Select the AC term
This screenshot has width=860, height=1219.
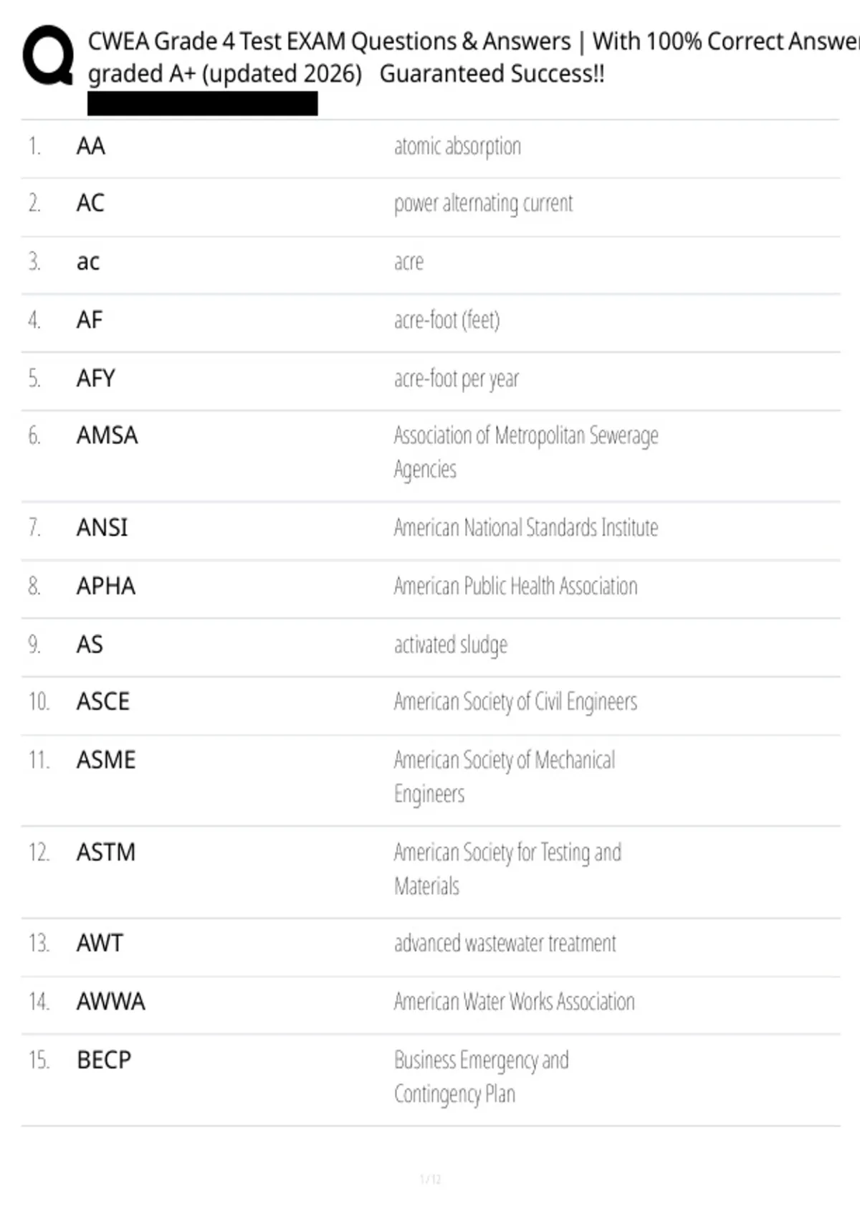[90, 203]
